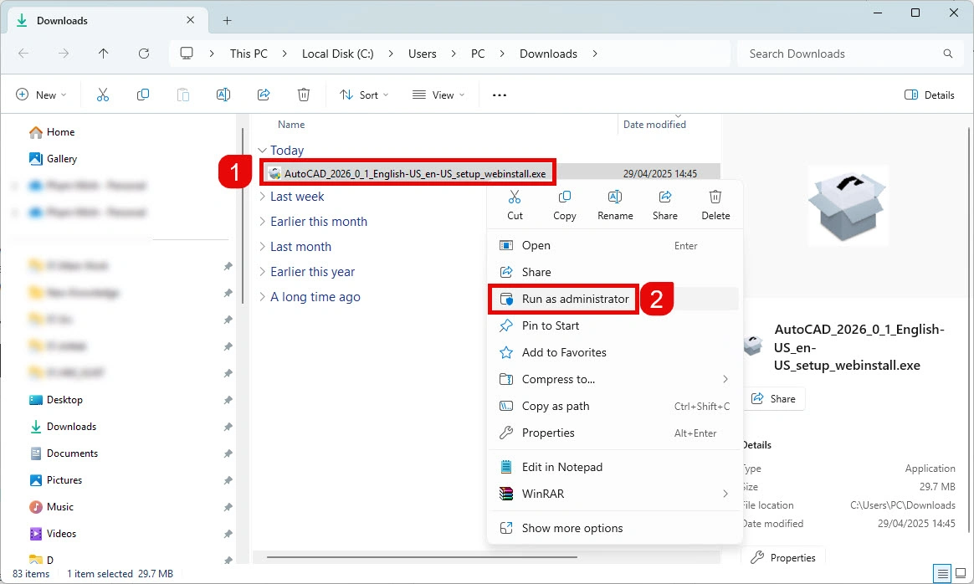
Task: Open the Sort dropdown
Action: pyautogui.click(x=364, y=95)
